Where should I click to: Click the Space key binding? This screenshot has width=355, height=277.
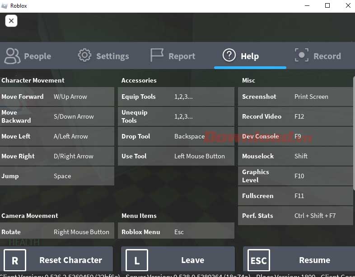[62, 176]
